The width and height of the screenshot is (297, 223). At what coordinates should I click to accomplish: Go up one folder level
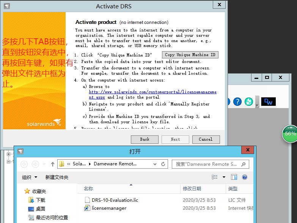(x=53, y=164)
